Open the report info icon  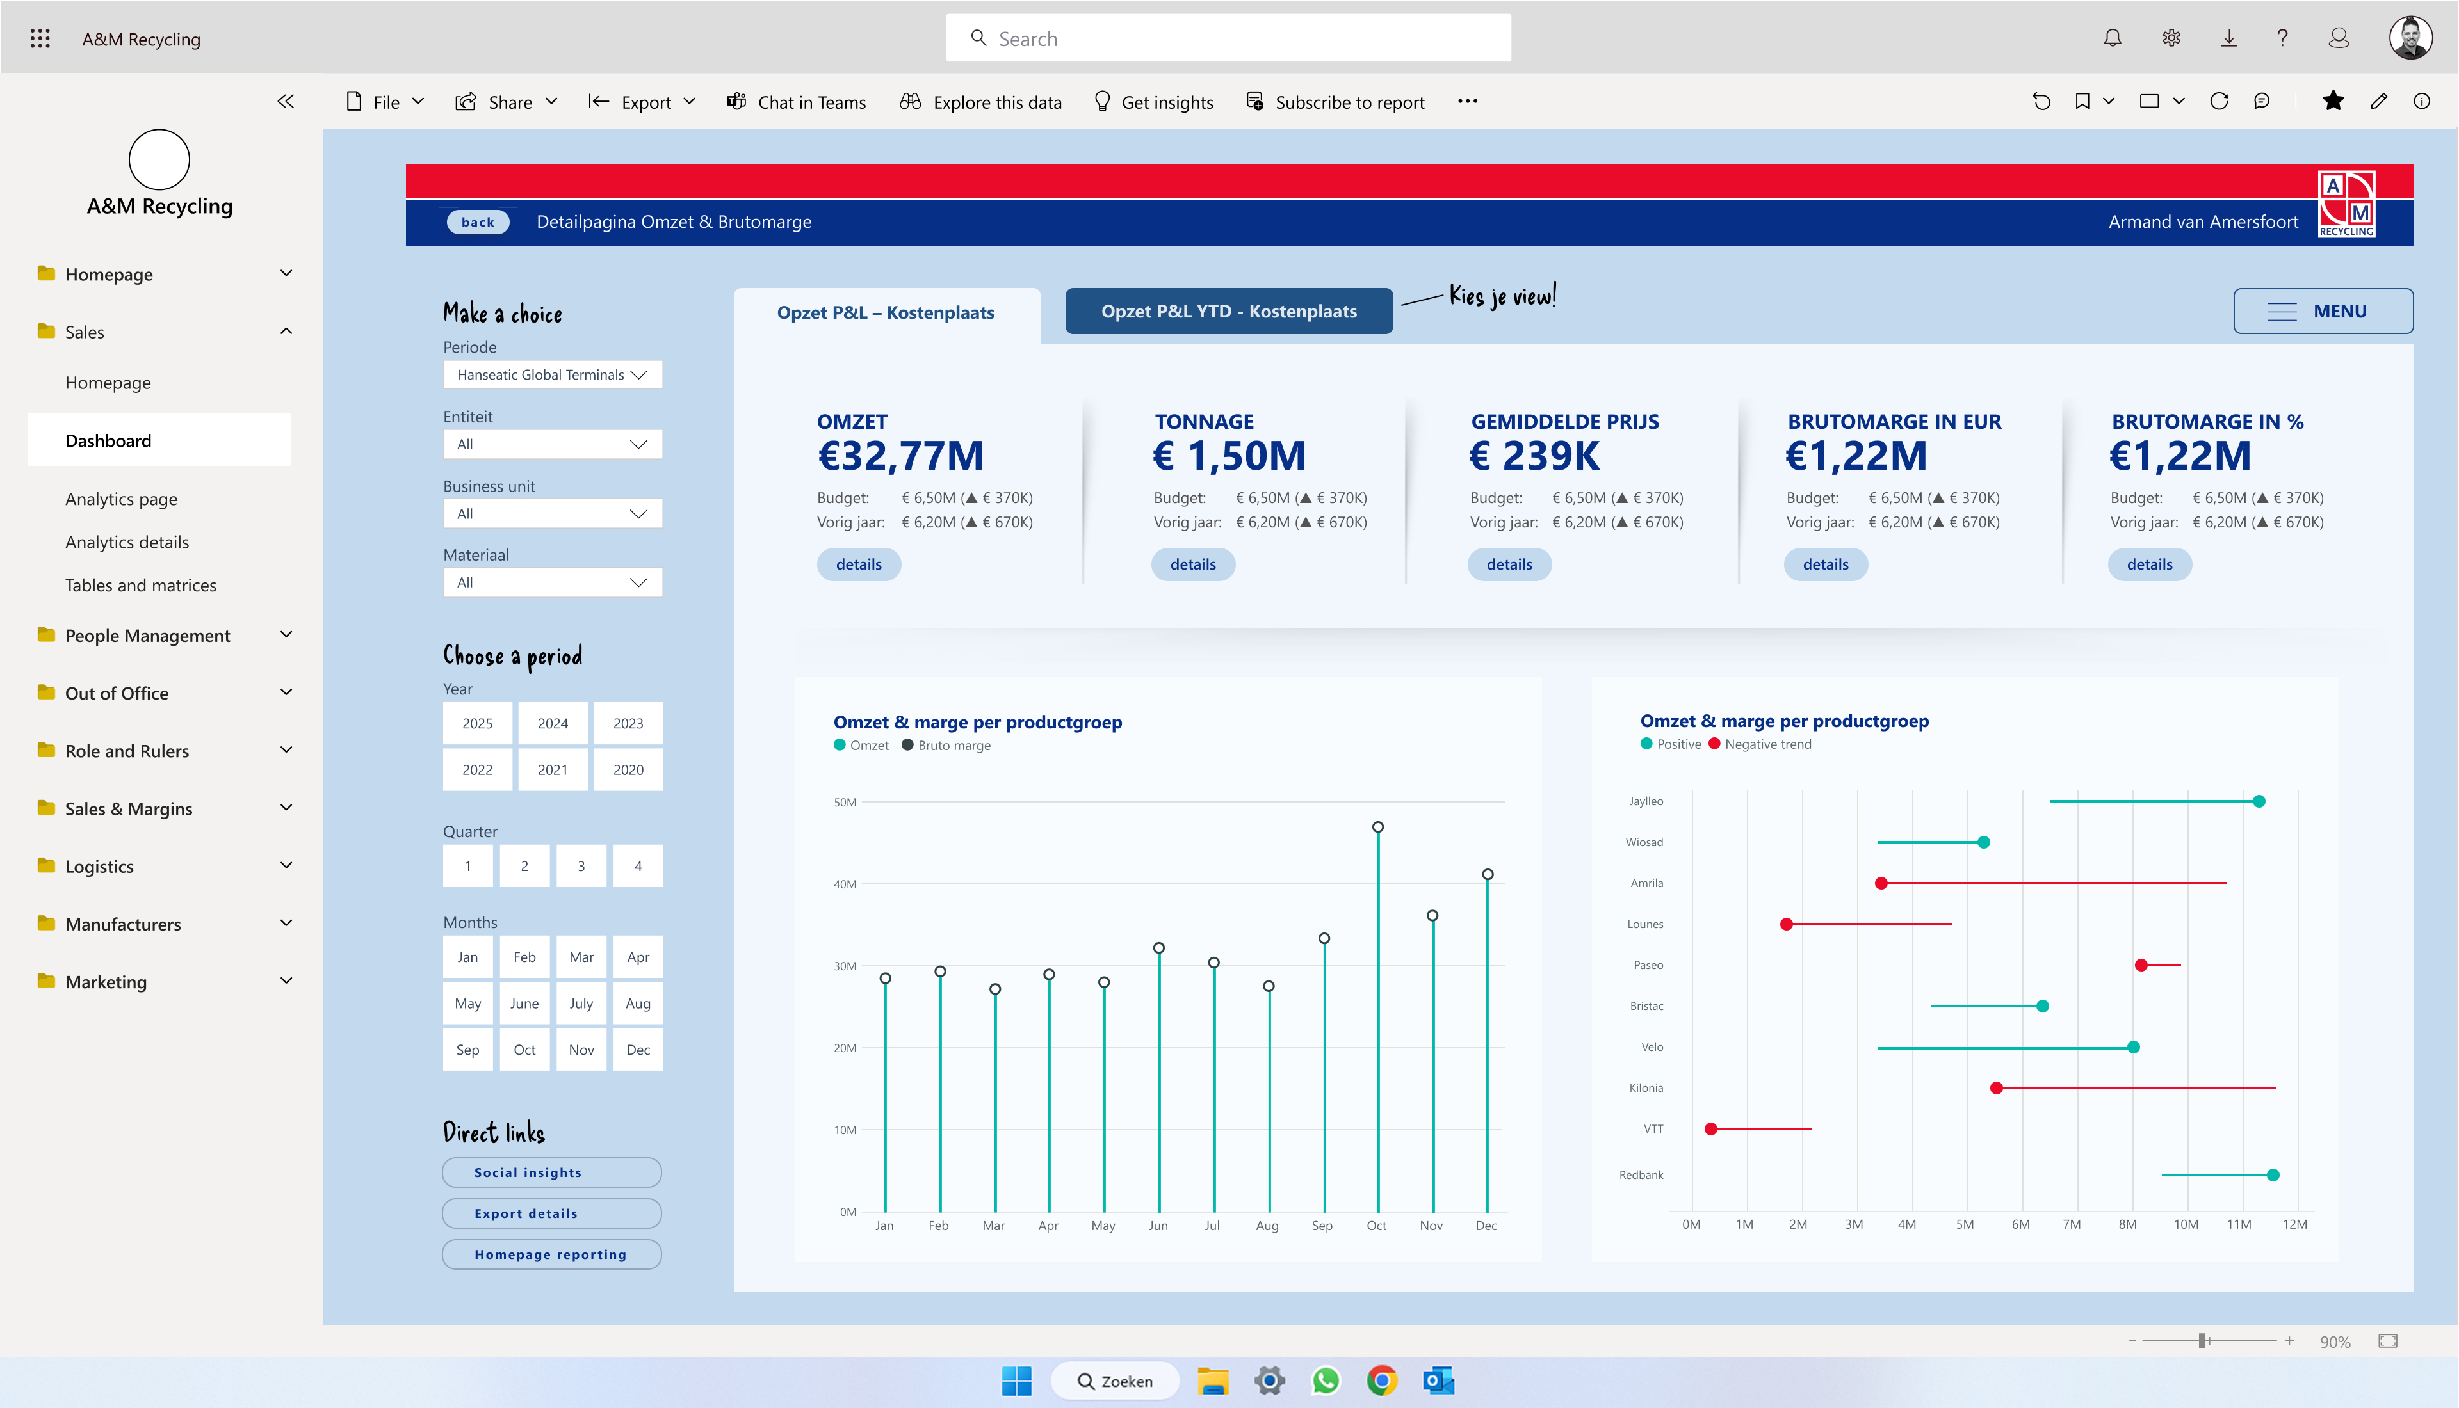click(x=2422, y=102)
